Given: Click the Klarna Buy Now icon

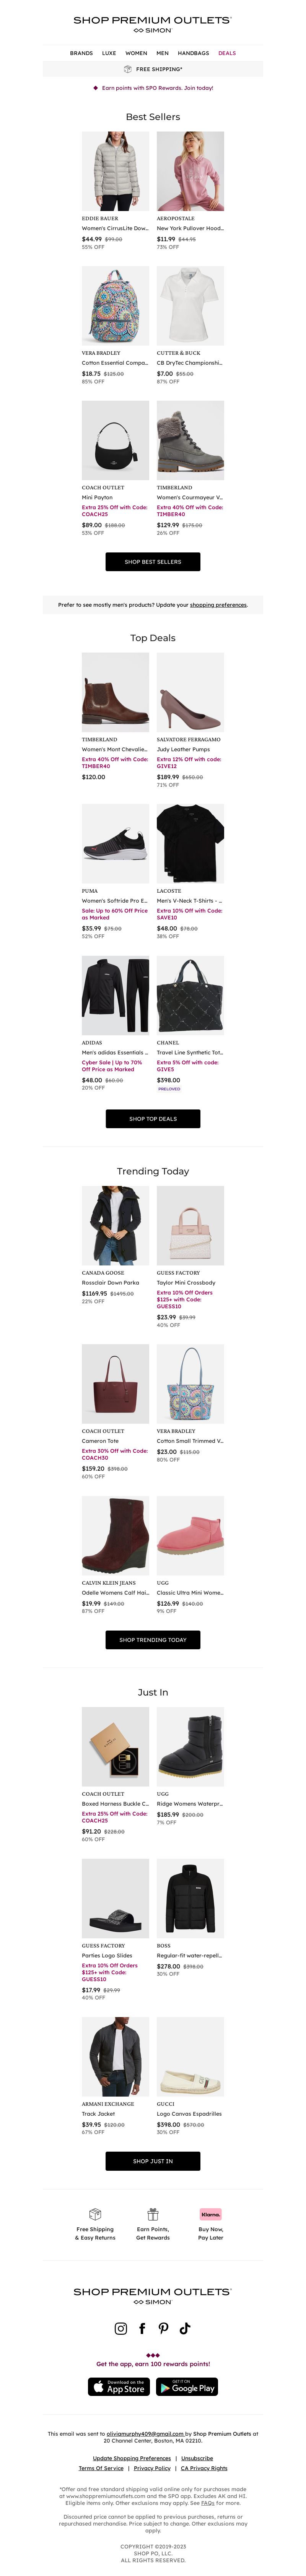Looking at the screenshot, I should click(x=210, y=2214).
